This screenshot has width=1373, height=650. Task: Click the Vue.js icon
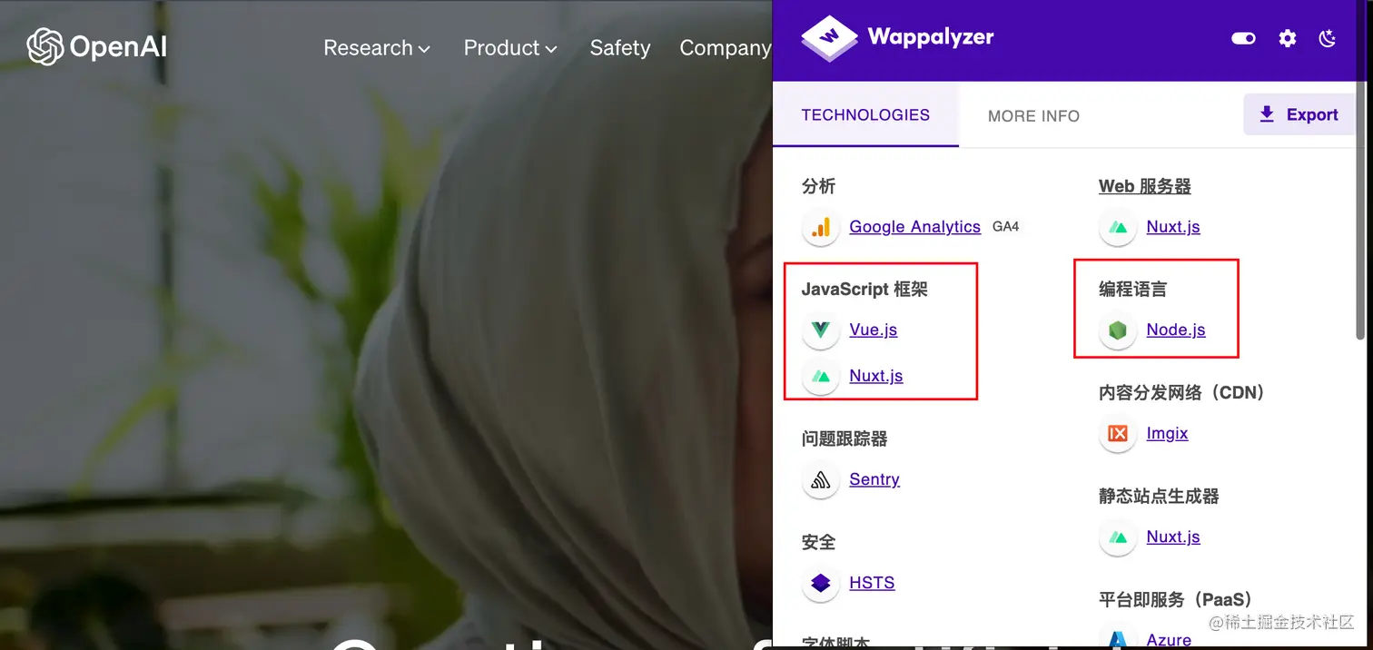tap(821, 330)
